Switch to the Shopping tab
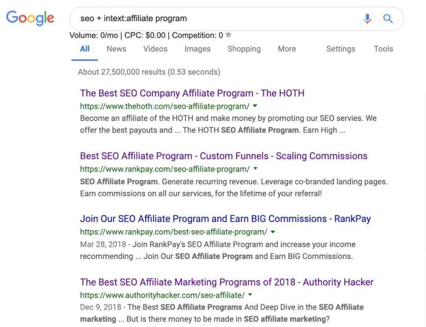The height and width of the screenshot is (327, 426). click(x=244, y=49)
